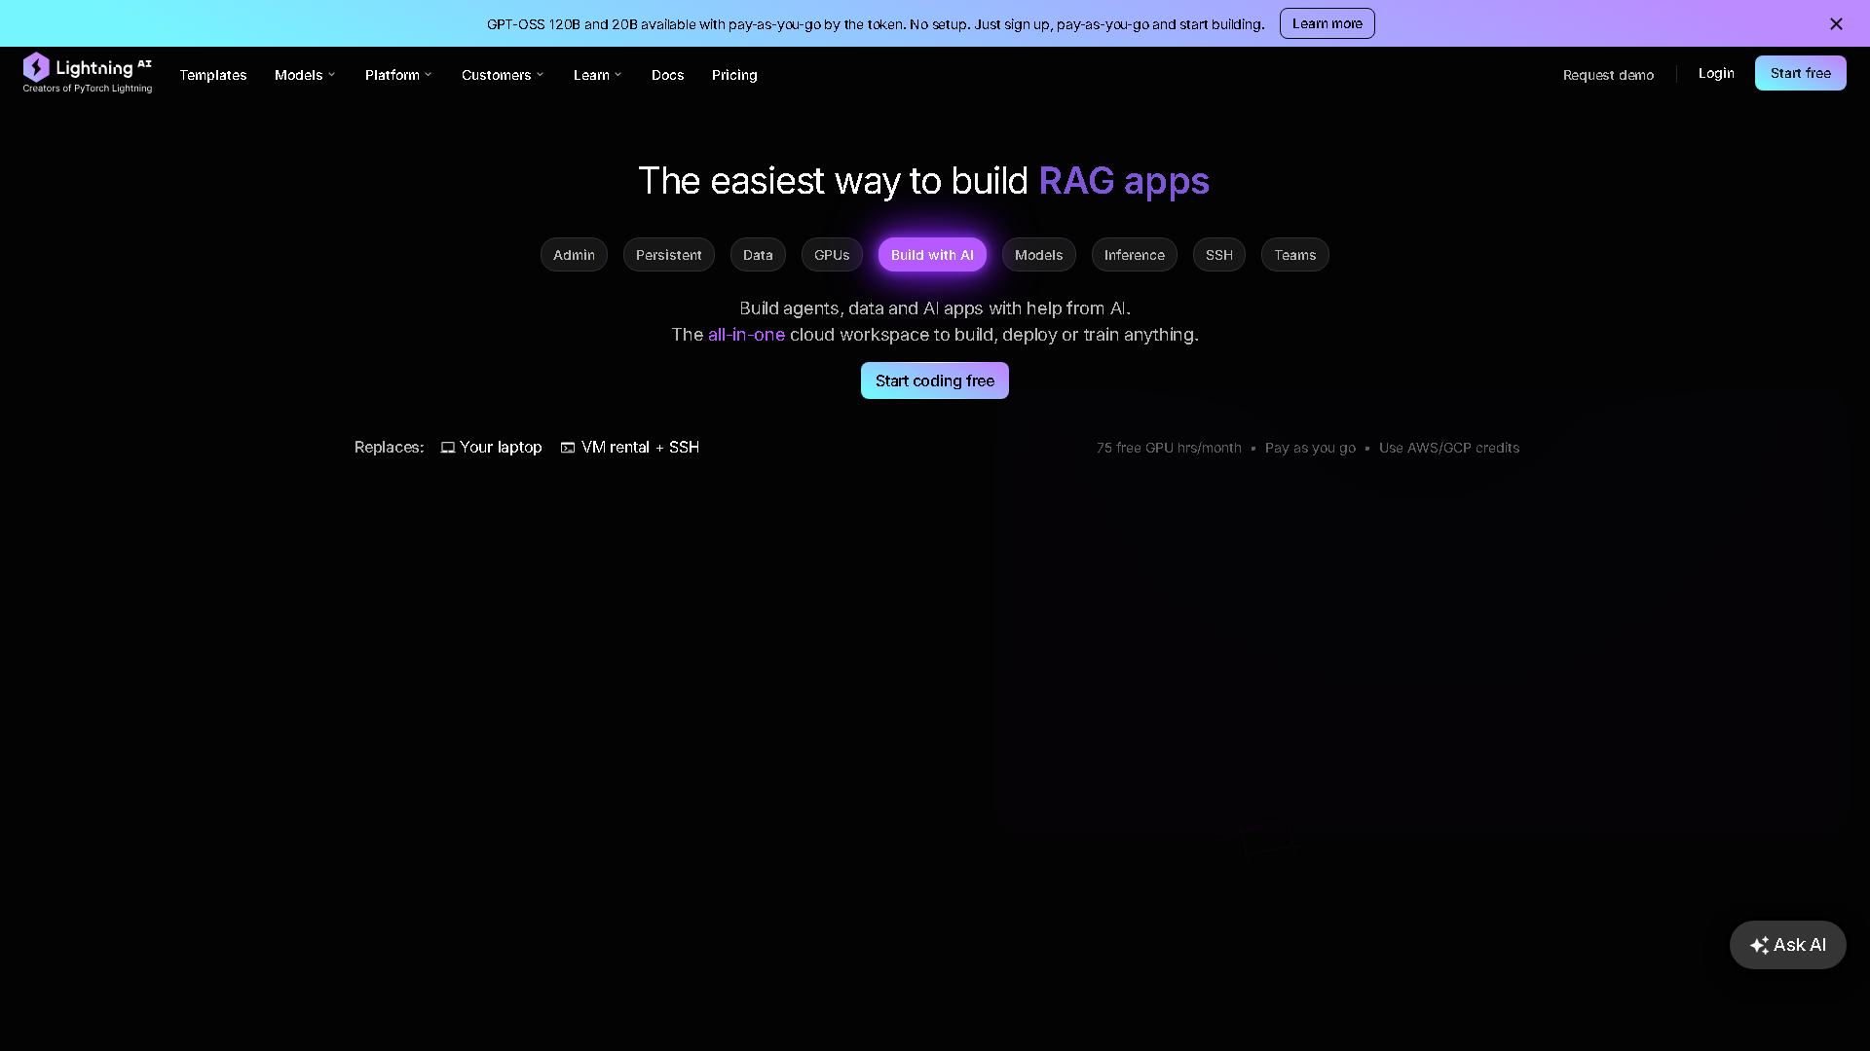Click the RAG apps headline text

(x=1124, y=181)
